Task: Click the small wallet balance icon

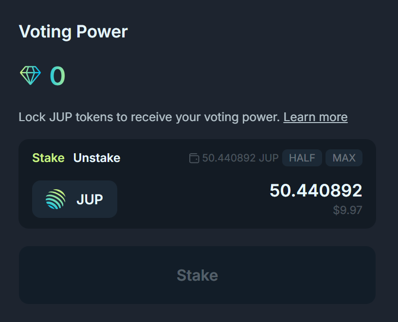Action: tap(194, 158)
